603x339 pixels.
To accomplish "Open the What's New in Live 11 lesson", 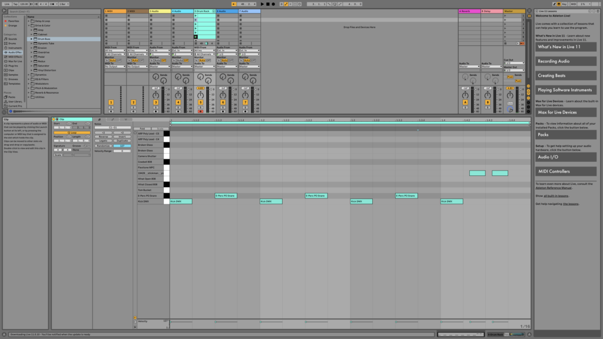I will pyautogui.click(x=566, y=47).
